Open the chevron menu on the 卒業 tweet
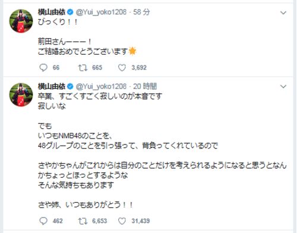 pyautogui.click(x=283, y=87)
